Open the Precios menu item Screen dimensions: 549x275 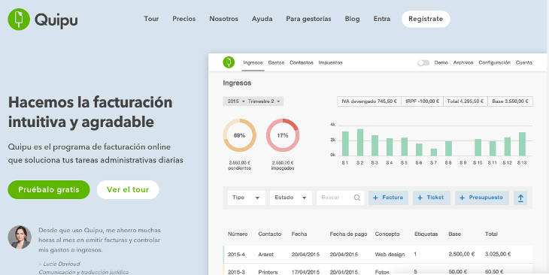coord(184,19)
